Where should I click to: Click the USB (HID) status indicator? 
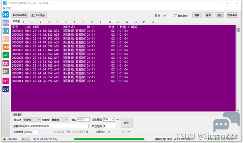pyautogui.click(x=10, y=139)
